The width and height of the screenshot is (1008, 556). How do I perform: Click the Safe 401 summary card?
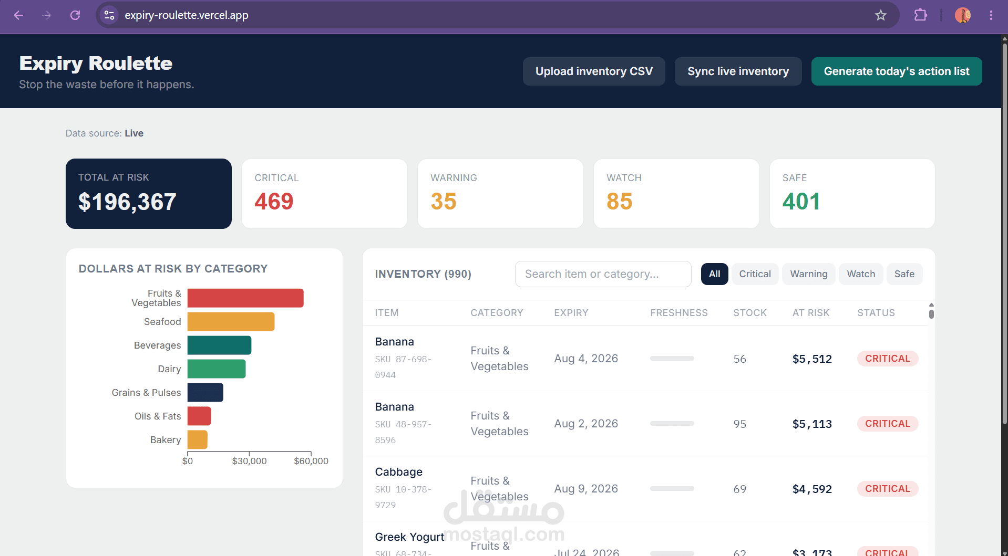[x=852, y=194]
